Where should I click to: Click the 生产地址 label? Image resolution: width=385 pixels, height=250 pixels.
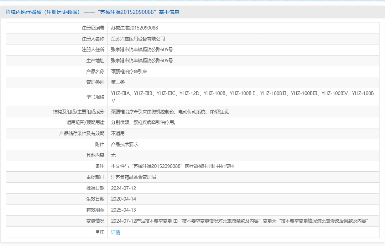pyautogui.click(x=95, y=60)
